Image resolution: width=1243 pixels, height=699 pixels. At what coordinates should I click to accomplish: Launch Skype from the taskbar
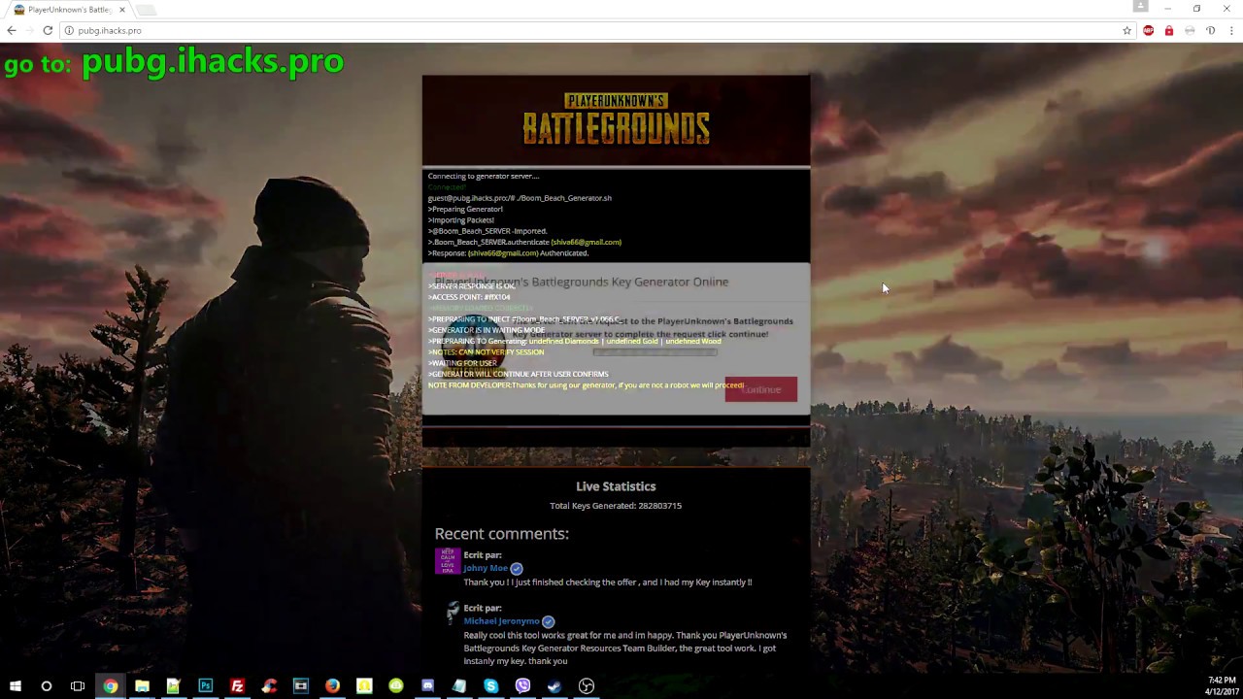(x=490, y=686)
